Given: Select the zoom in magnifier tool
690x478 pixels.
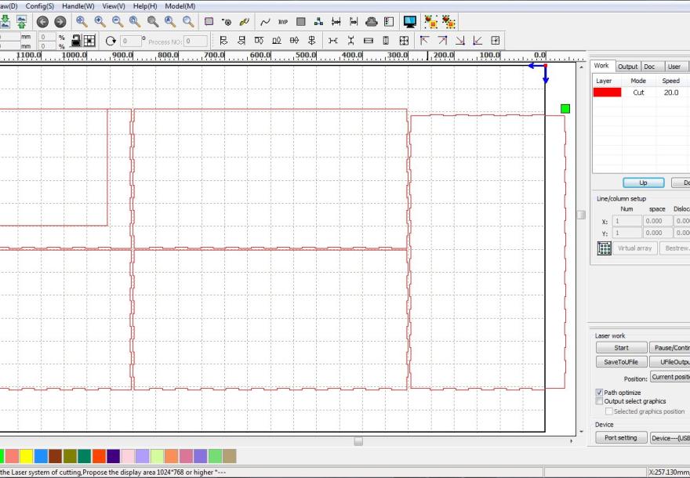Looking at the screenshot, I should [x=100, y=21].
